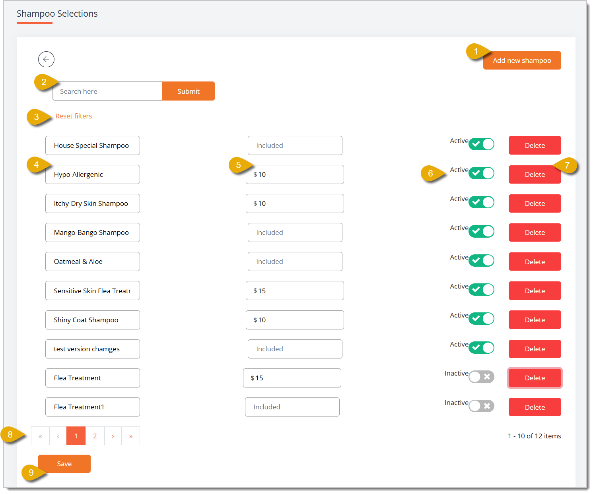
Task: Select page 1 in pagination
Action: (x=76, y=436)
